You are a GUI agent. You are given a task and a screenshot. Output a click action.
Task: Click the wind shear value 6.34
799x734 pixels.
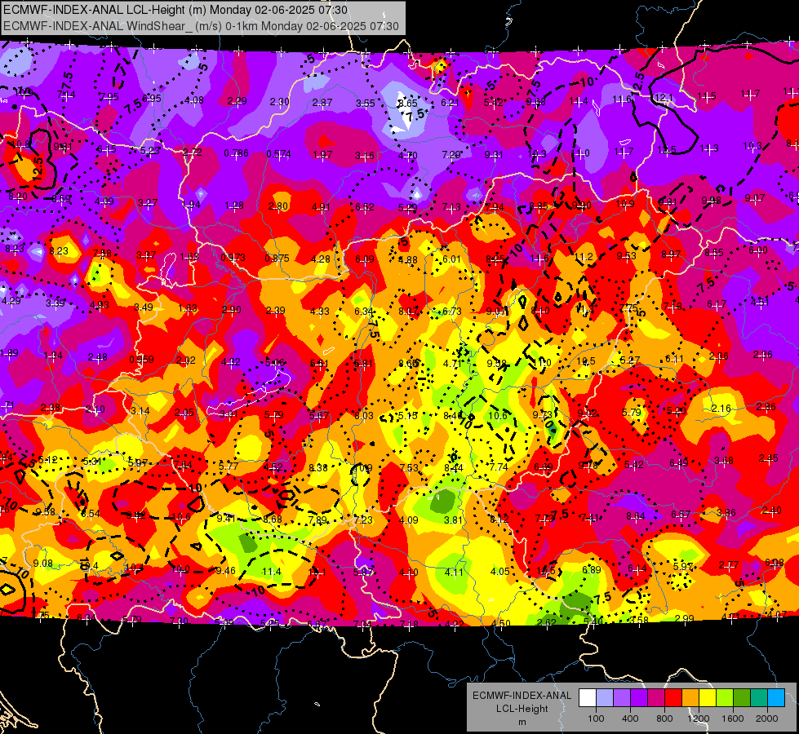point(363,311)
